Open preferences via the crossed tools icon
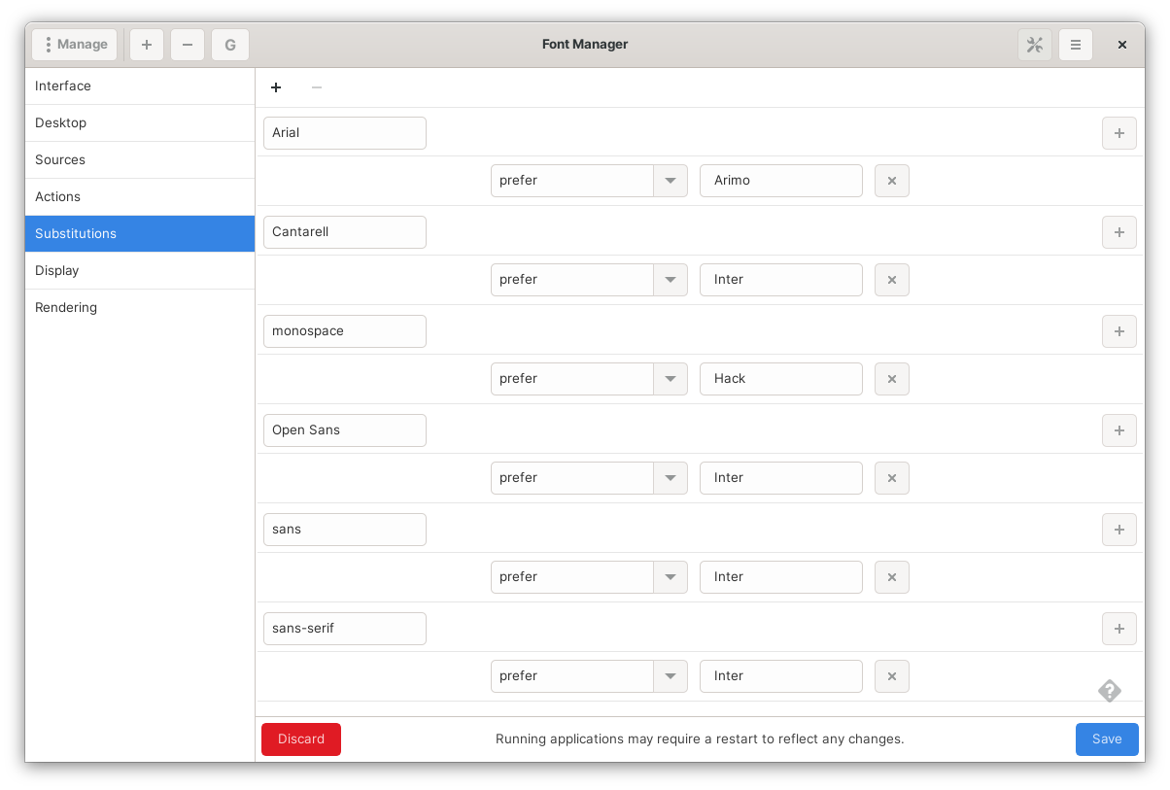Screen dimensions: 1170x790 tap(1034, 44)
